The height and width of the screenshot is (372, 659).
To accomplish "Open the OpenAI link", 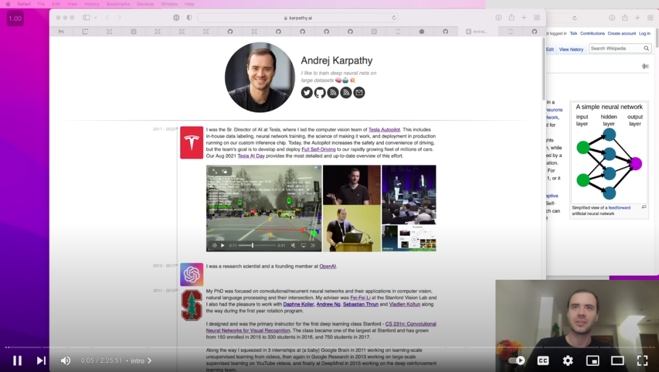I will [328, 266].
